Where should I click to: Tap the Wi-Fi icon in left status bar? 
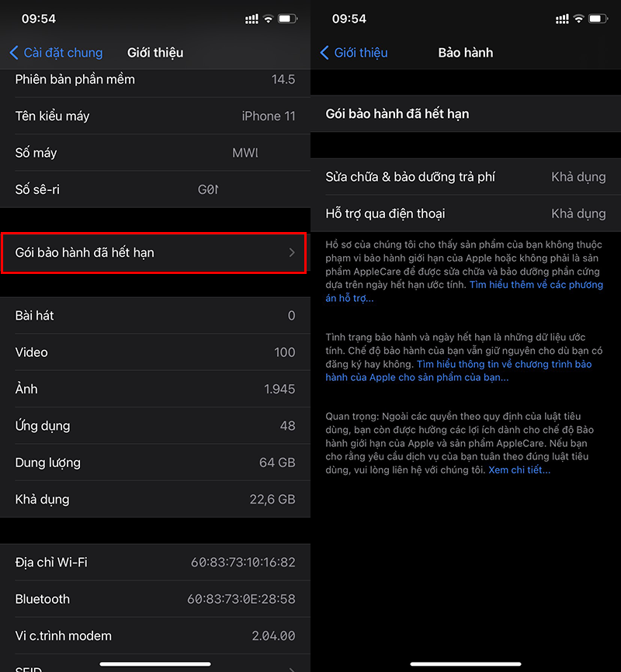[x=269, y=18]
